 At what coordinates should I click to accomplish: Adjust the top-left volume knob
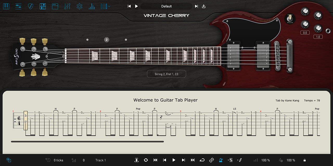pyautogui.click(x=305, y=11)
